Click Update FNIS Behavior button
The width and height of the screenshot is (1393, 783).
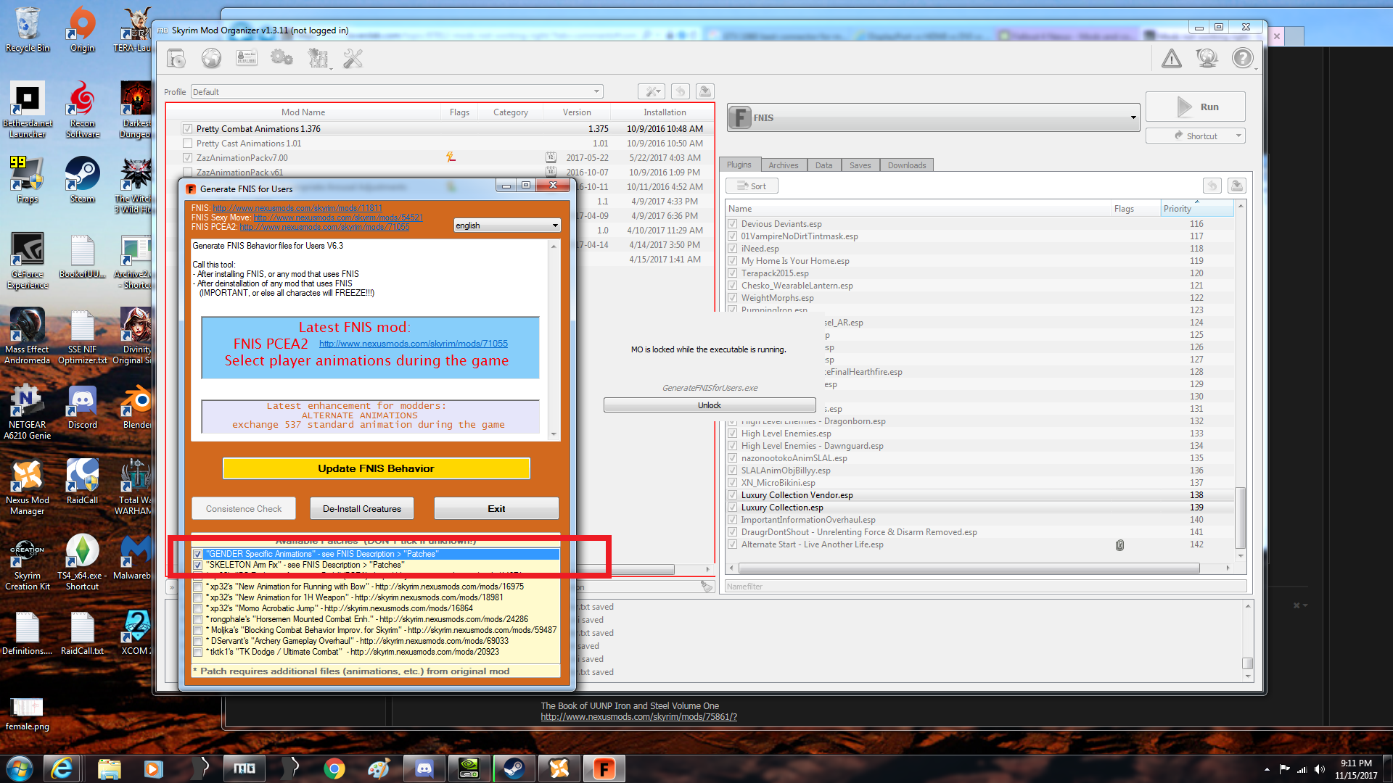pyautogui.click(x=376, y=468)
